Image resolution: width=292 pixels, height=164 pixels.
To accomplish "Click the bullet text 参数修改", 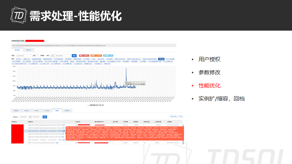I will (x=209, y=72).
